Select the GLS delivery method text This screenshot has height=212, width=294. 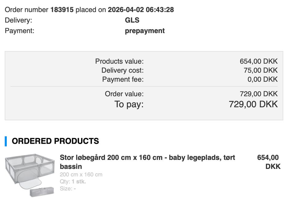coord(132,20)
